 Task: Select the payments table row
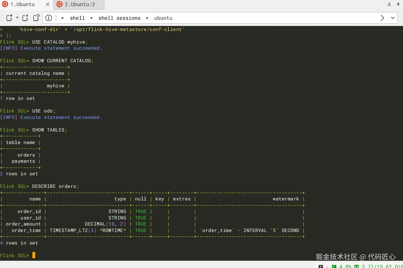click(23, 161)
